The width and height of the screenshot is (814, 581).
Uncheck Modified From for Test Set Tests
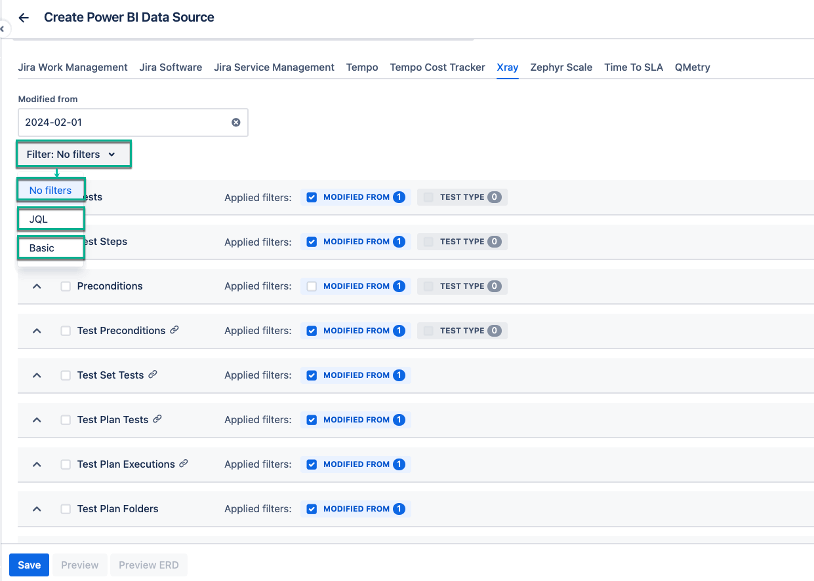(x=312, y=375)
